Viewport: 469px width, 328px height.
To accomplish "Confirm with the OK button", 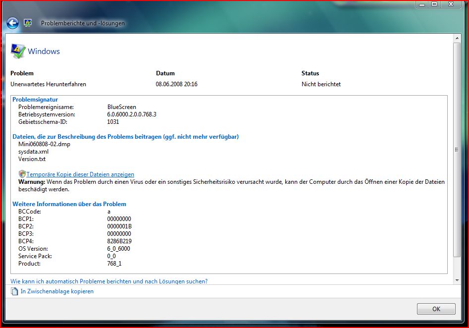I will click(x=436, y=309).
